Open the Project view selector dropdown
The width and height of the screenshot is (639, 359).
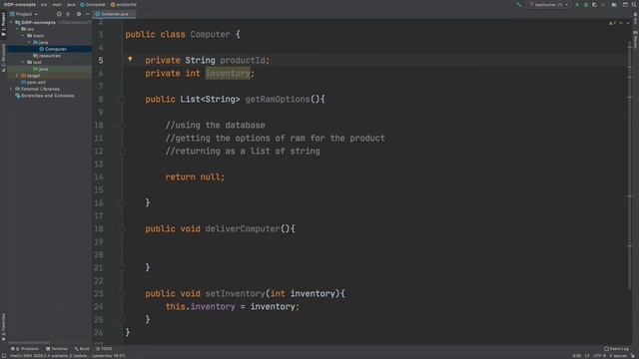pos(24,14)
